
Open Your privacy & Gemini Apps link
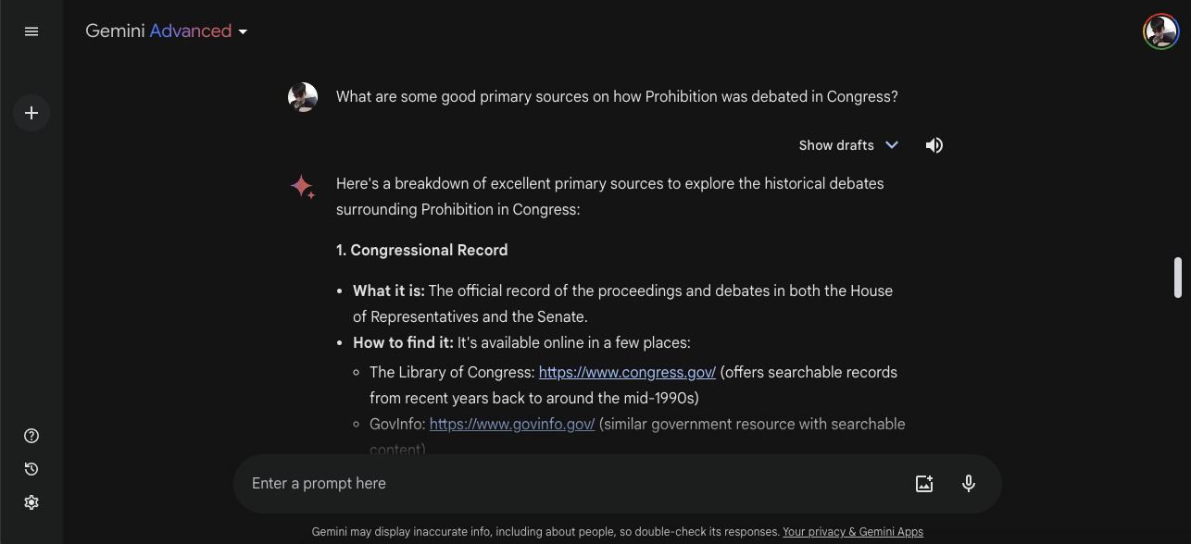click(853, 532)
